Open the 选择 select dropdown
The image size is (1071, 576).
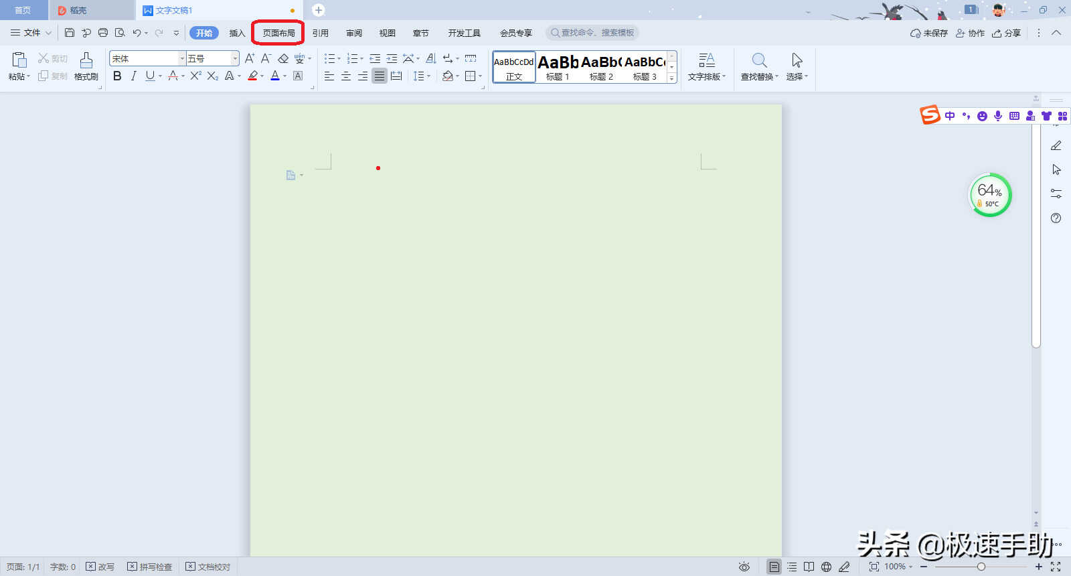(797, 67)
